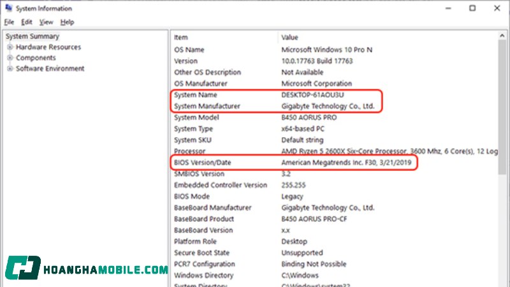510x287 pixels.
Task: Select the System Type row
Action: [334, 129]
